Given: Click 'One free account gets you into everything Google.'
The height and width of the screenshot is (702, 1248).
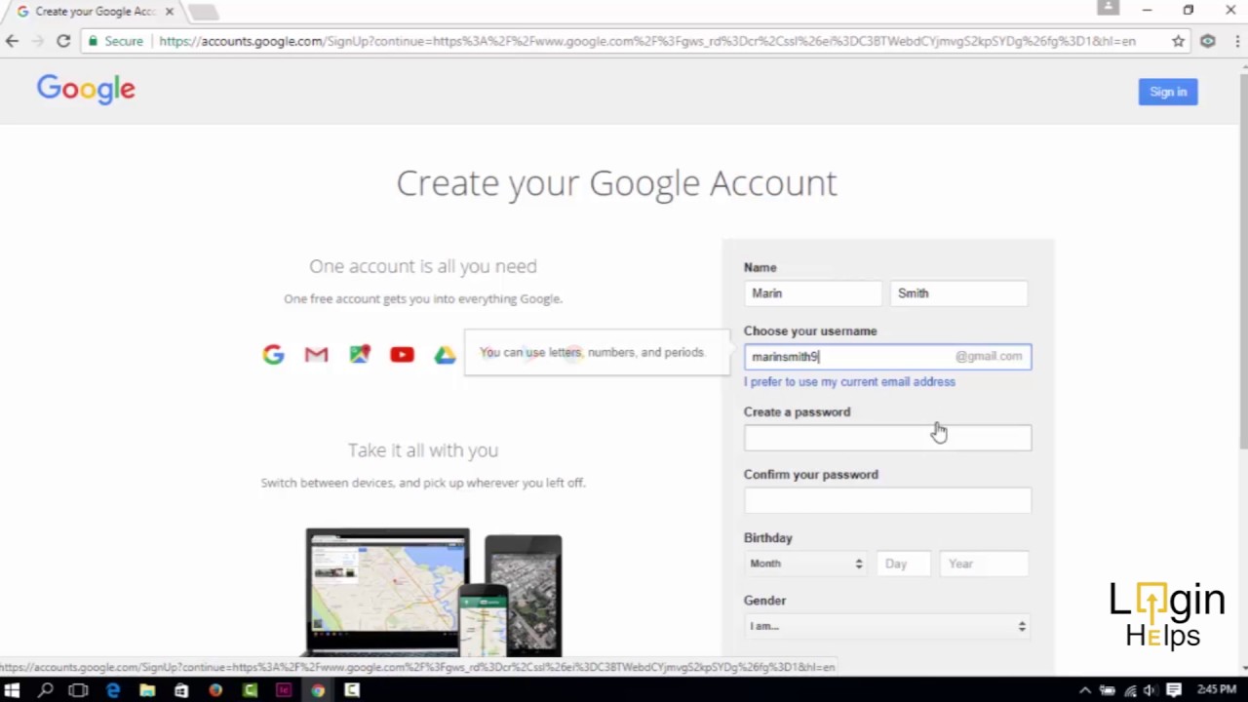Looking at the screenshot, I should pos(423,299).
